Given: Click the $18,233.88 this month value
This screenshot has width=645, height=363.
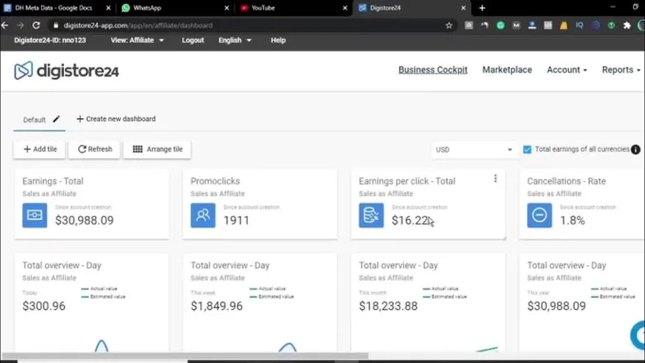Looking at the screenshot, I should (x=388, y=306).
